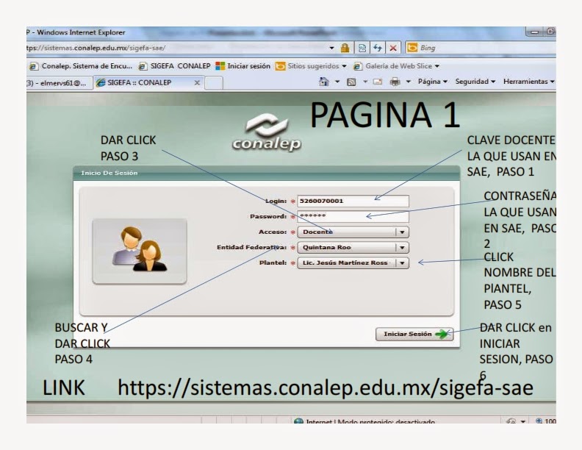
Task: Open Galería de Web Slice dropdown
Action: pyautogui.click(x=396, y=66)
